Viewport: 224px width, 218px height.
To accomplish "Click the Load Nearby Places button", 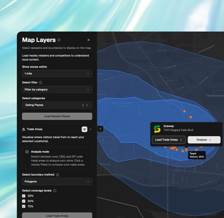I will pos(57,116).
